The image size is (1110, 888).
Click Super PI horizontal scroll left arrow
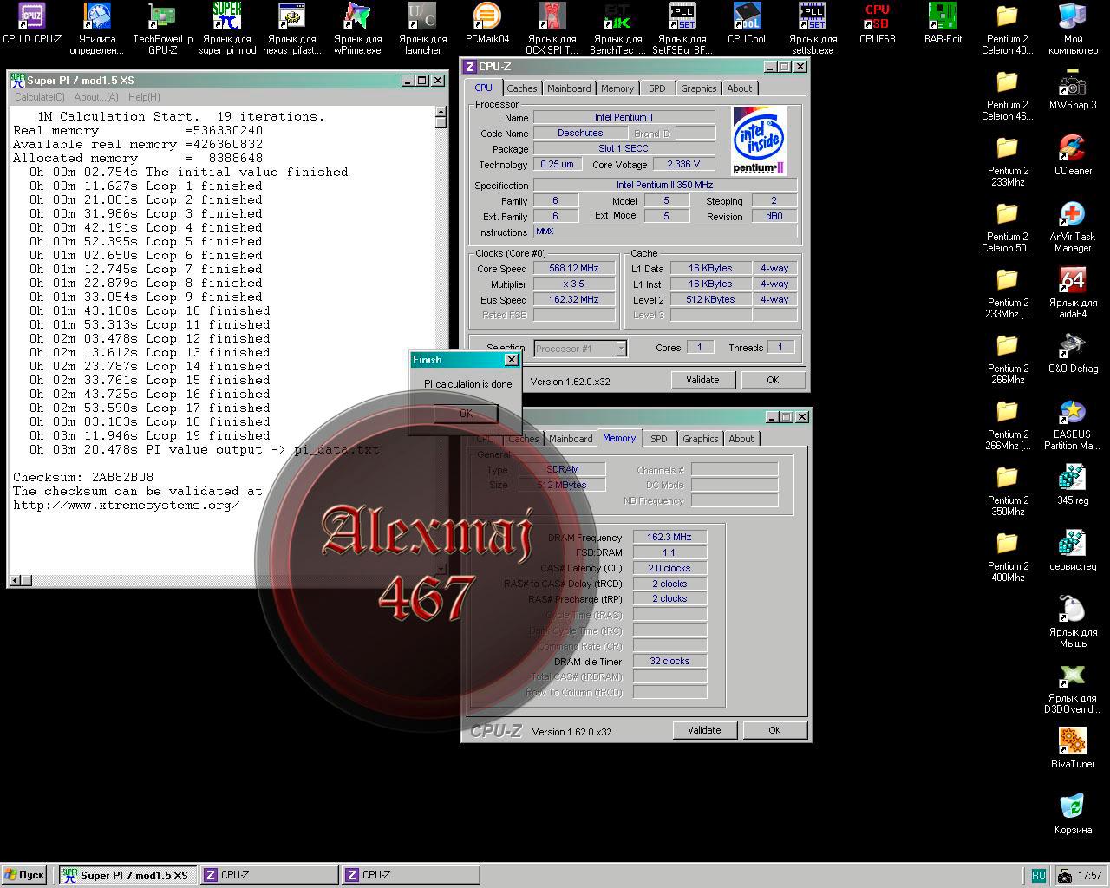coord(16,580)
